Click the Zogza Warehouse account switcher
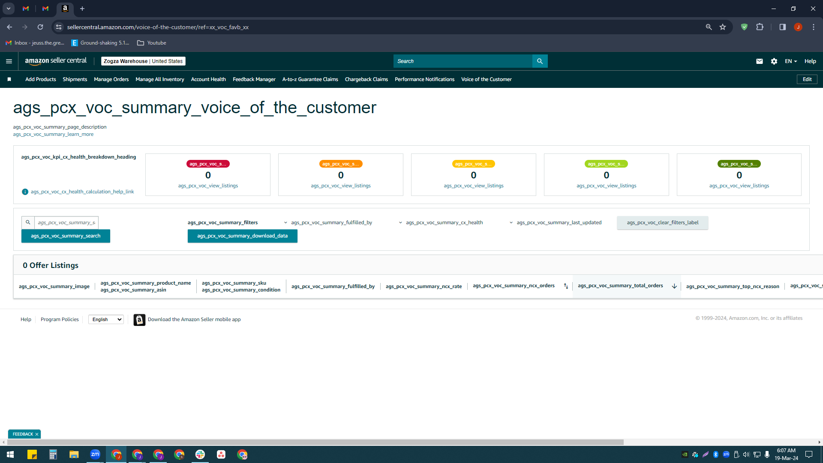The width and height of the screenshot is (823, 463). point(143,61)
